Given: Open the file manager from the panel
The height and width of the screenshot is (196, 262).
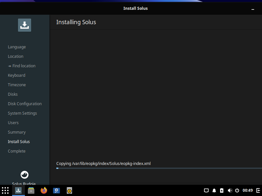Looking at the screenshot, I should pos(31,190).
